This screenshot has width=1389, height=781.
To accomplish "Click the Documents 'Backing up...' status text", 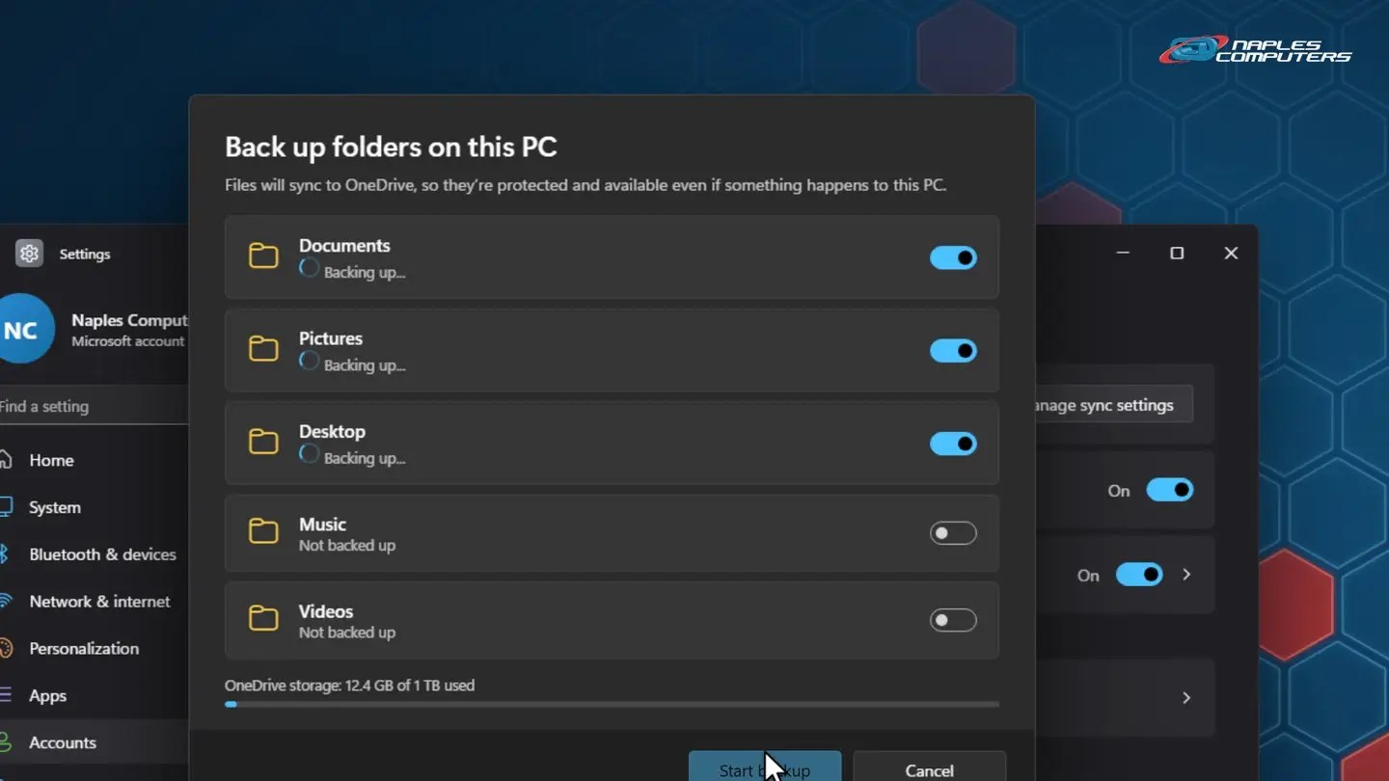I will 365,273.
